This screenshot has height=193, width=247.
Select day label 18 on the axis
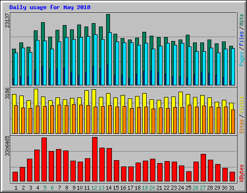pos(137,188)
